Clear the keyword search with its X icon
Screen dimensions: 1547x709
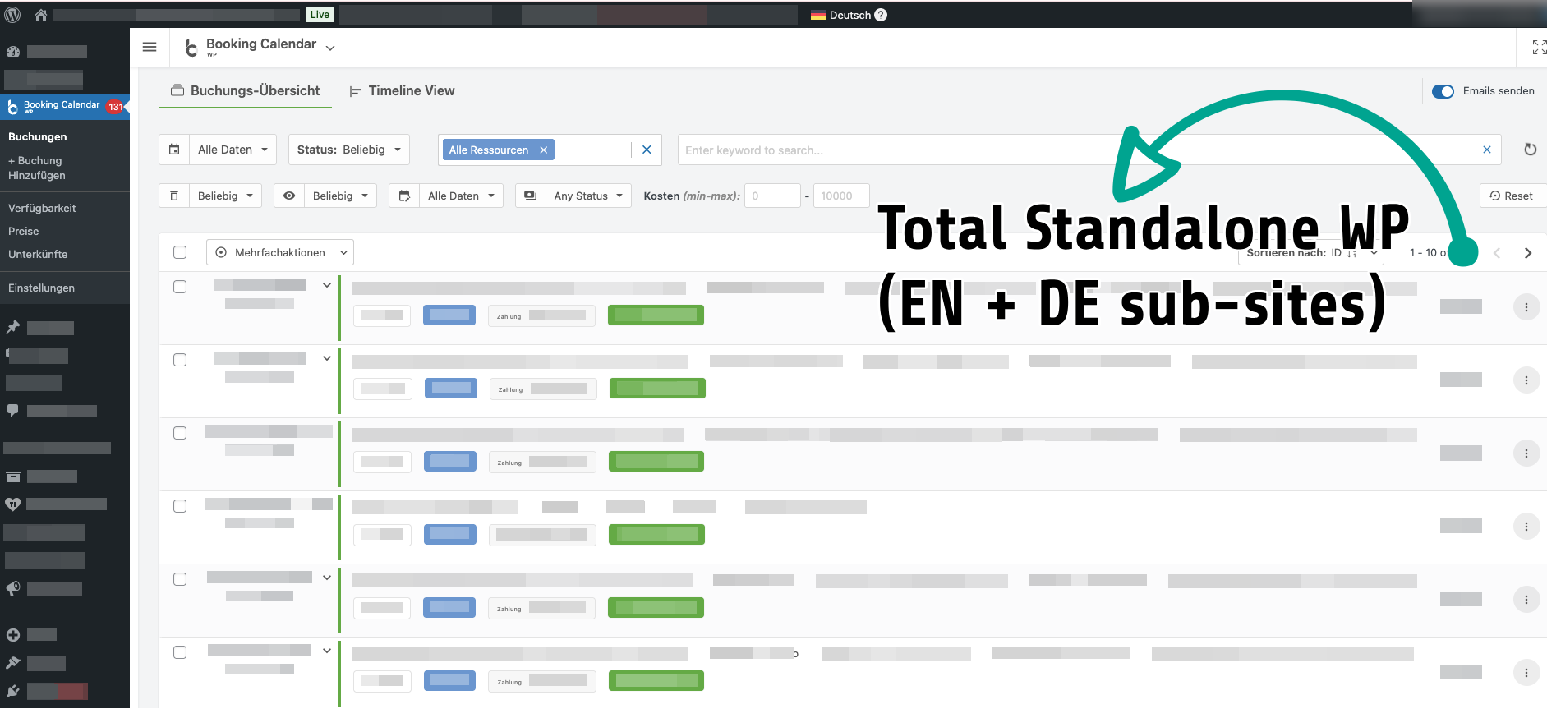click(1486, 150)
